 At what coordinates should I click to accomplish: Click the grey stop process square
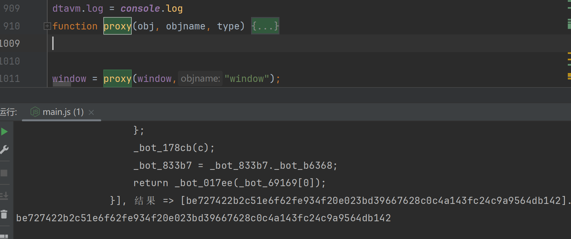[x=4, y=173]
